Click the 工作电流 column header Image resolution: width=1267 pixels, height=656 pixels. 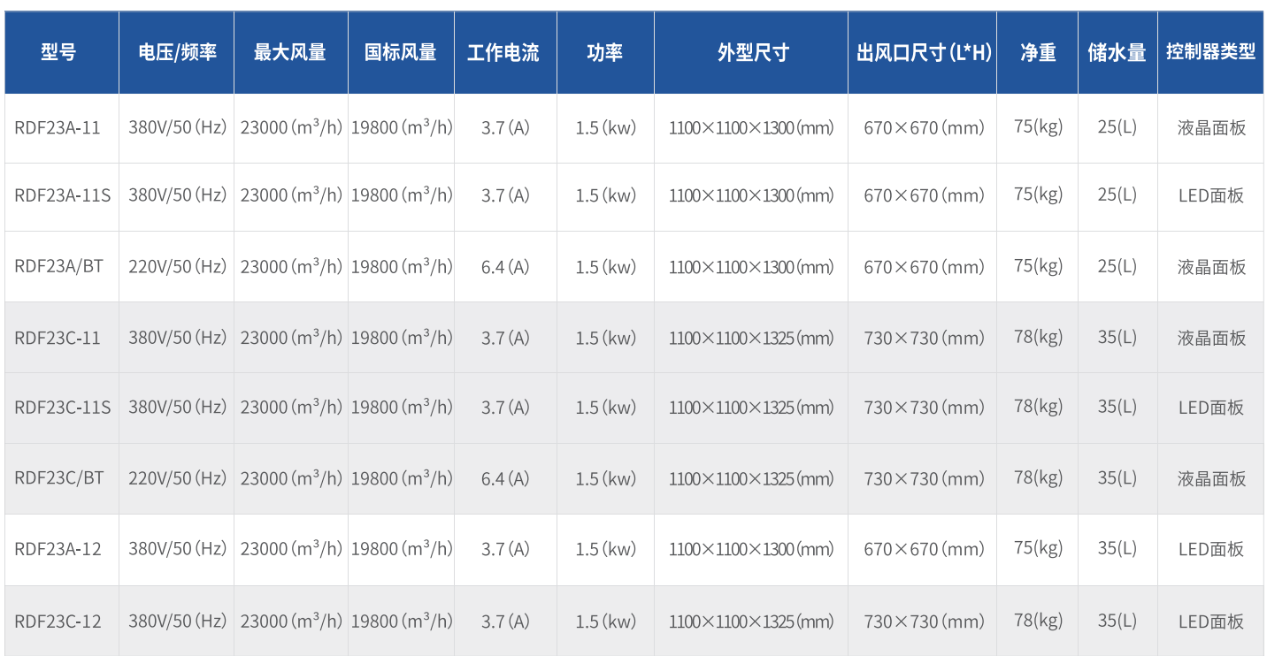(x=503, y=52)
